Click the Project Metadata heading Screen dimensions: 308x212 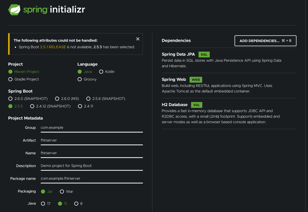tap(25, 118)
